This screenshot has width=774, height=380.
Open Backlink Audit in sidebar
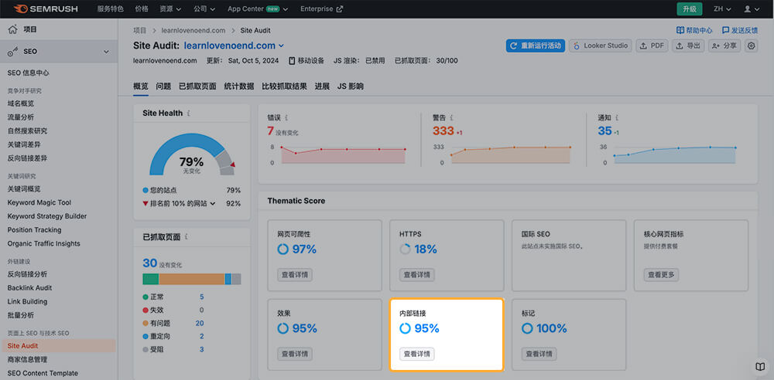click(x=29, y=288)
